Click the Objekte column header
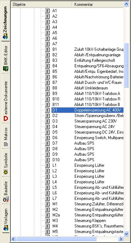Screen dimensions: 131x243 pos(41,4)
